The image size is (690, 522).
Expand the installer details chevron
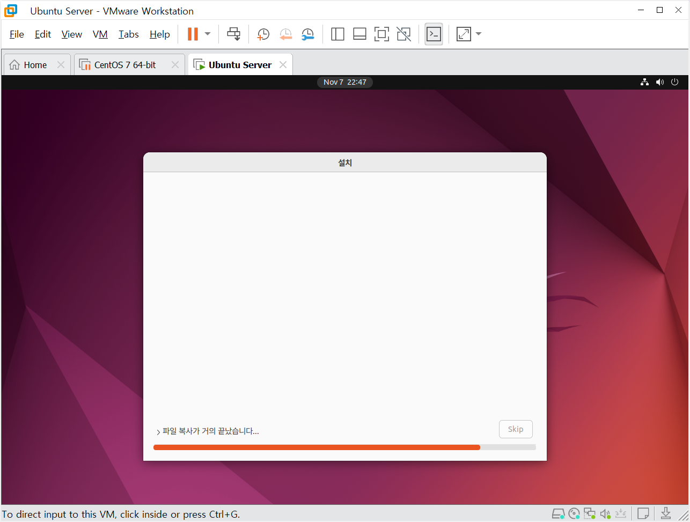158,432
